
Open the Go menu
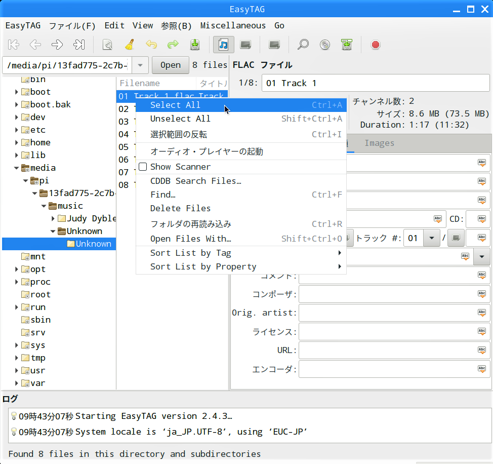click(x=279, y=25)
